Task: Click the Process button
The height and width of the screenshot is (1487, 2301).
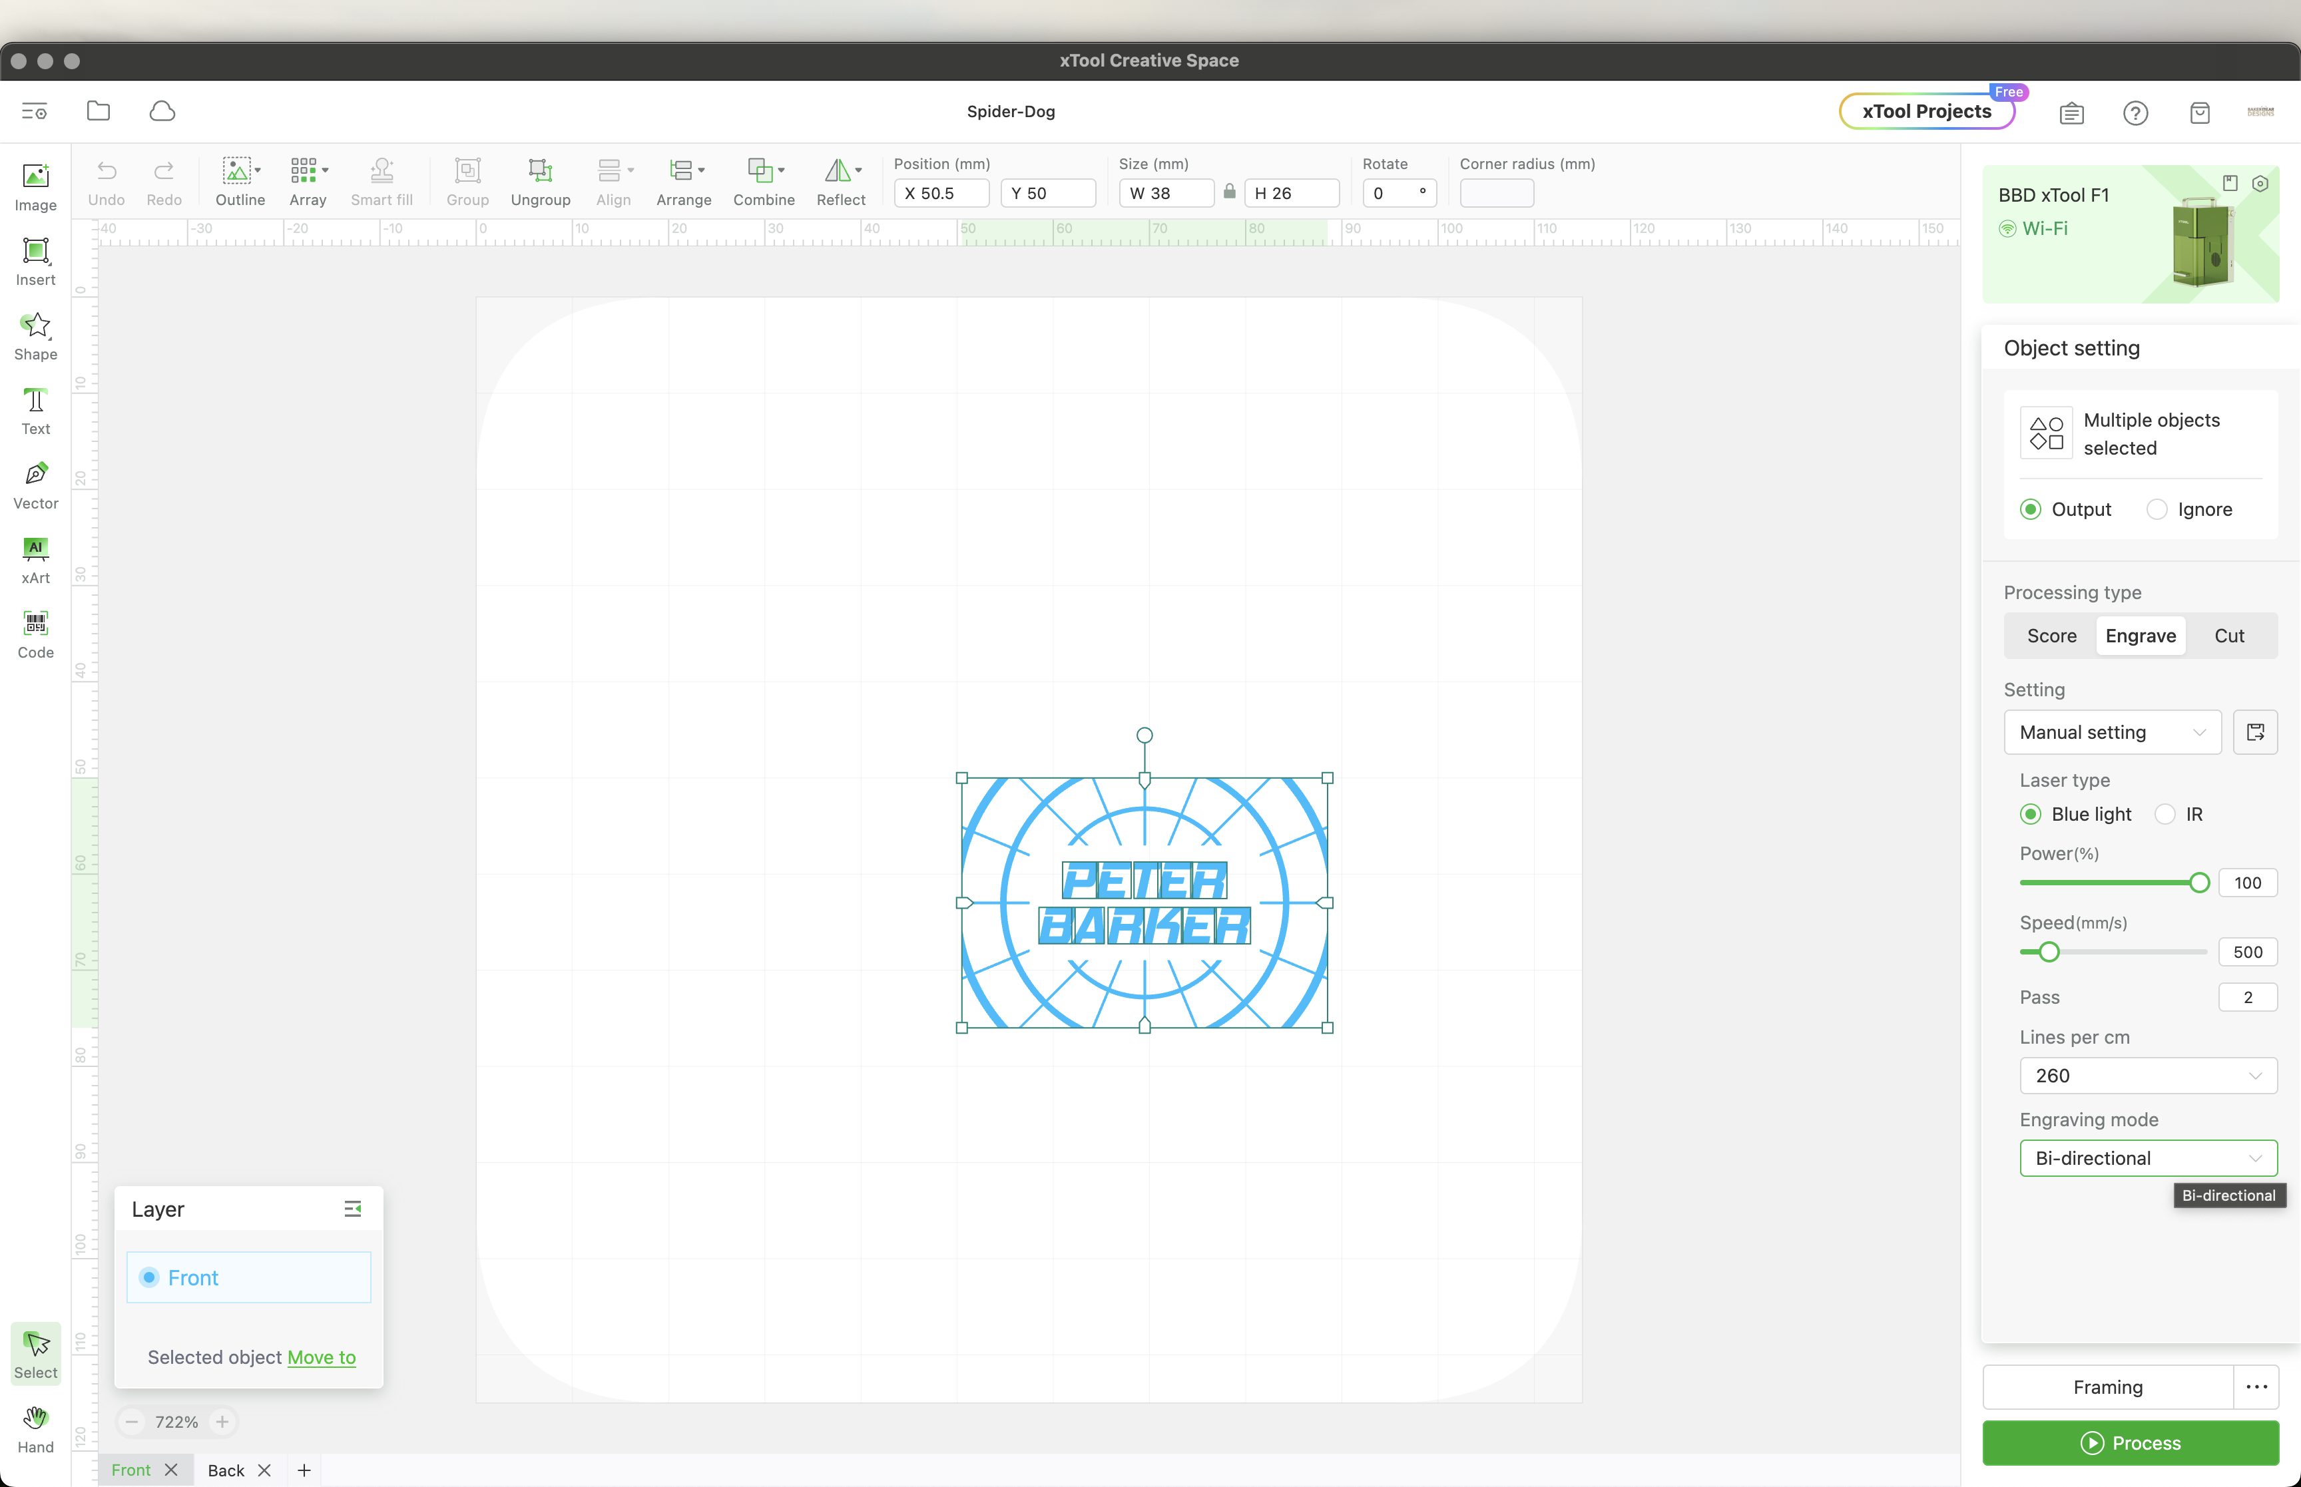Action: (2131, 1442)
